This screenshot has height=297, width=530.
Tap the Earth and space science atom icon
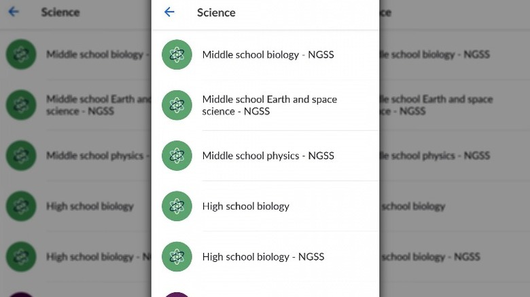pyautogui.click(x=177, y=105)
